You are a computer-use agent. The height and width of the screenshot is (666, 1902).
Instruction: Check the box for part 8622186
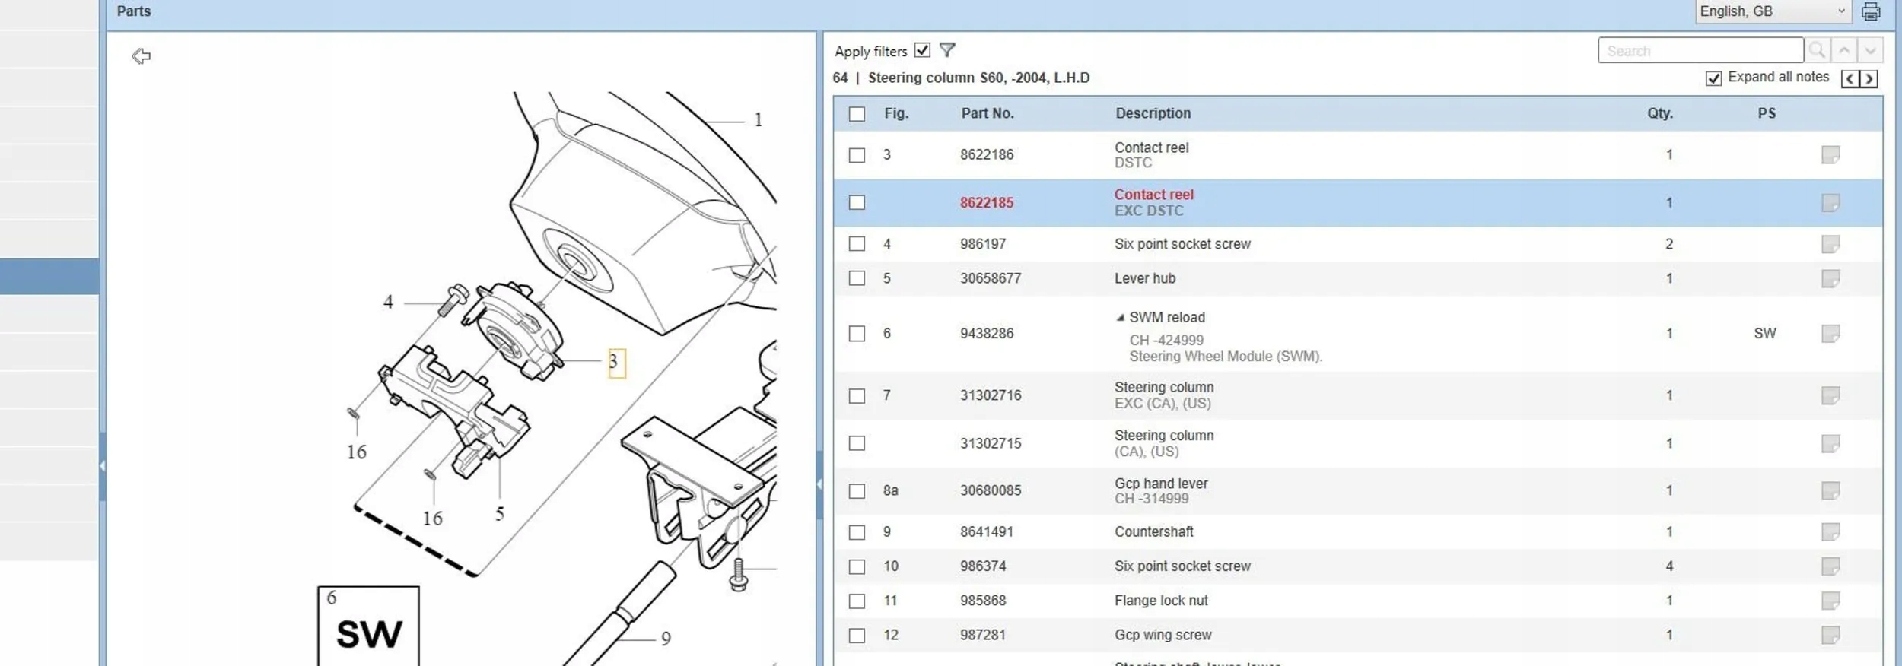(x=857, y=155)
